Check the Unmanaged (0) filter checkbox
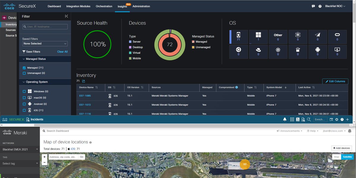356x178 pixels. (24, 73)
